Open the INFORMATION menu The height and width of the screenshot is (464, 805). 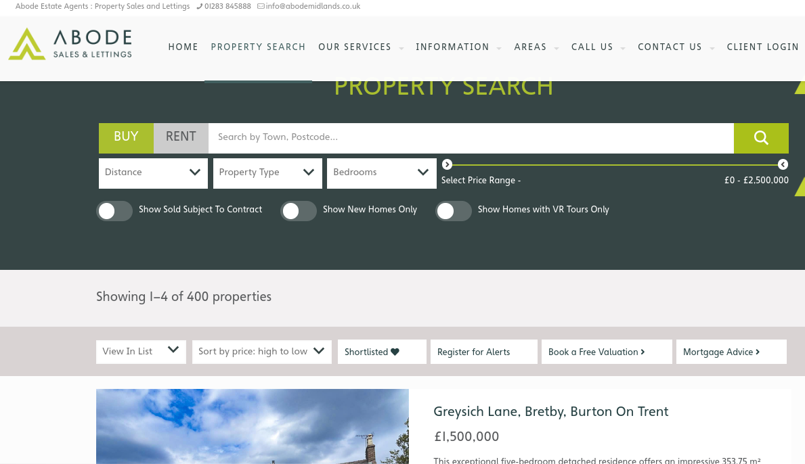[452, 47]
